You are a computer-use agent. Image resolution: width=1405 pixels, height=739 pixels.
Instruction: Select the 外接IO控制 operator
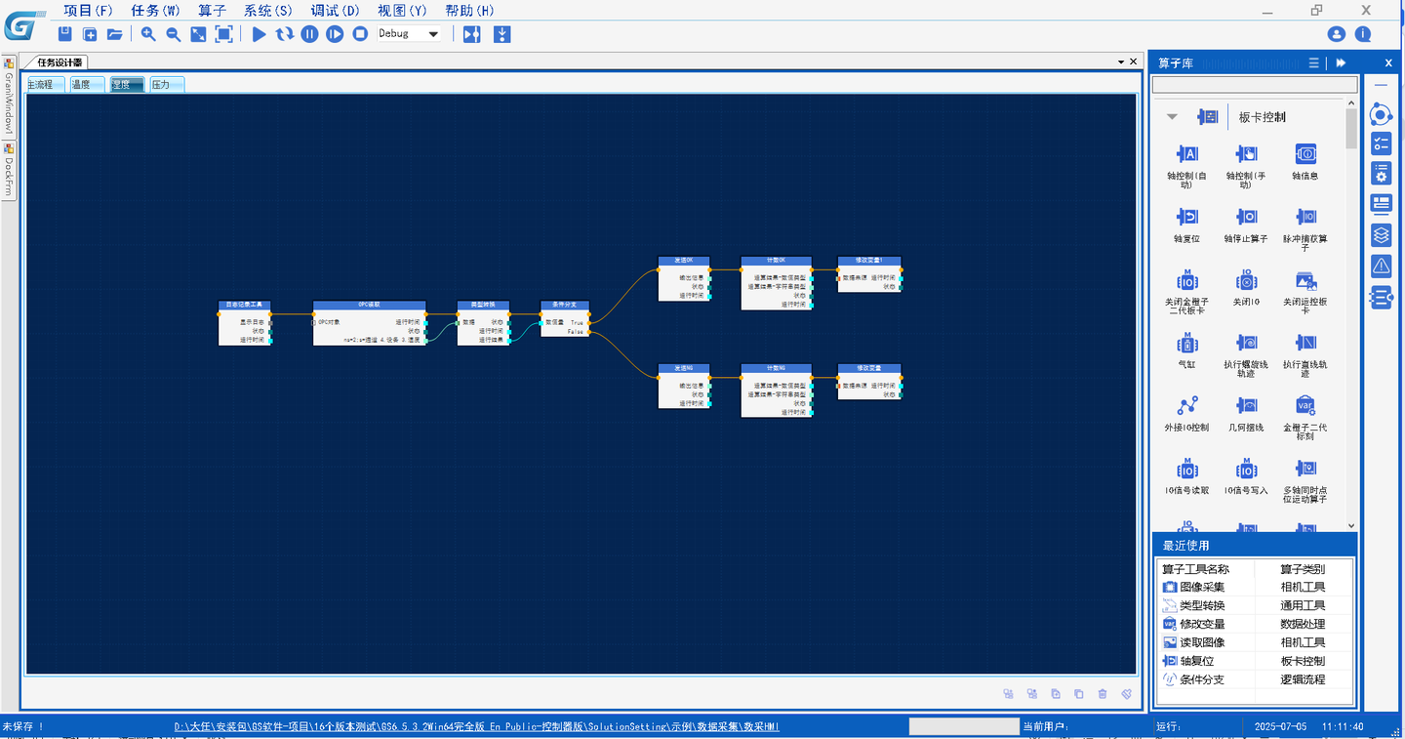(x=1186, y=413)
